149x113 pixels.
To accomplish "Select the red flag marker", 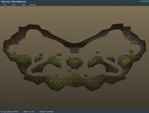I will click(x=39, y=57).
